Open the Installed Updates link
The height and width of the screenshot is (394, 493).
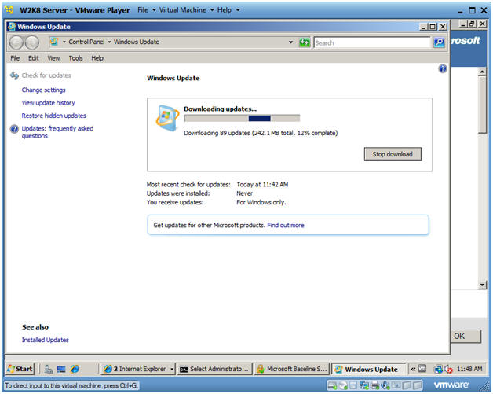click(46, 340)
